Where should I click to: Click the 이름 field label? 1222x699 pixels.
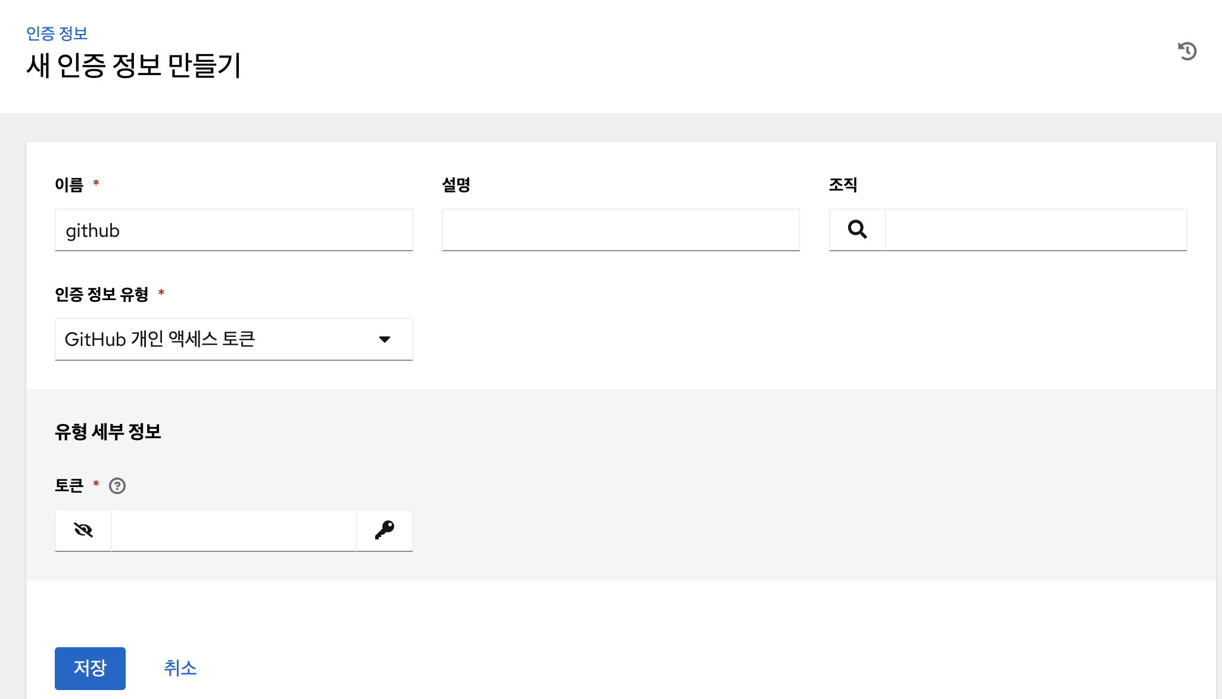69,185
